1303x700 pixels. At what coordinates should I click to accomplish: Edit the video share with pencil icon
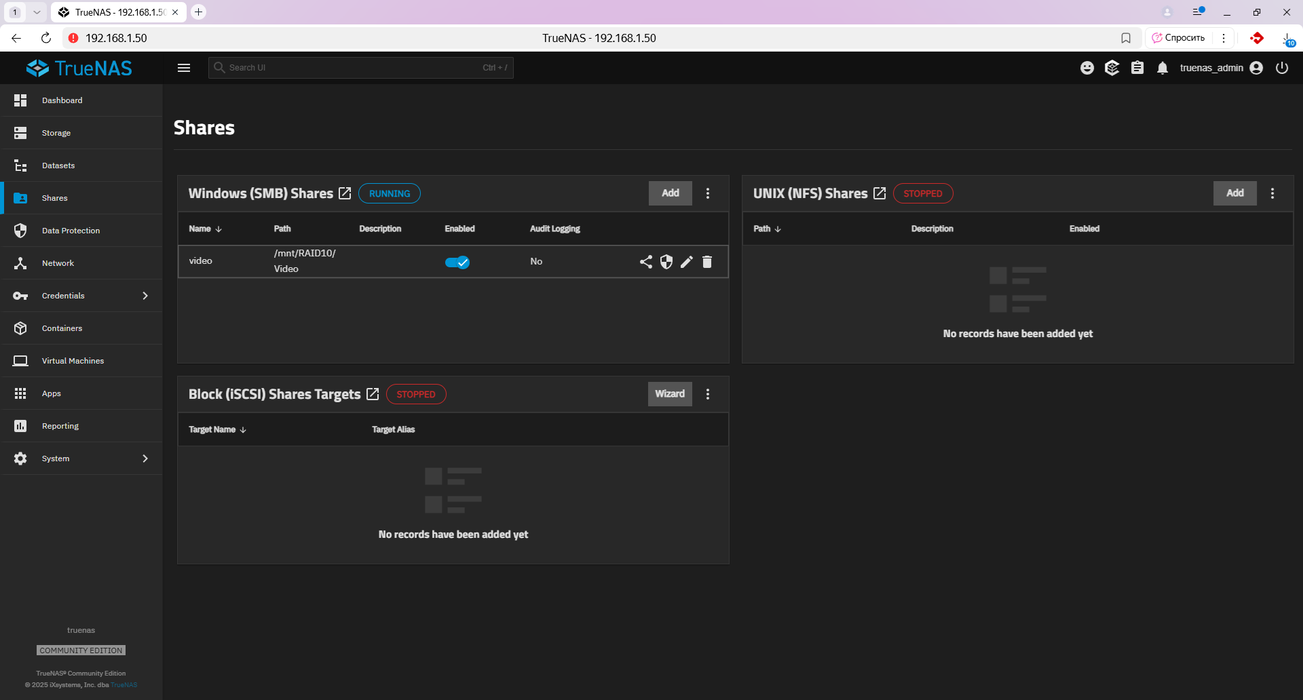687,262
